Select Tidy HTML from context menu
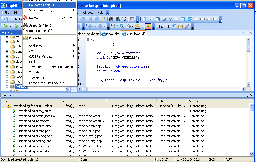The width and height of the screenshot is (256, 162). (x=50, y=67)
